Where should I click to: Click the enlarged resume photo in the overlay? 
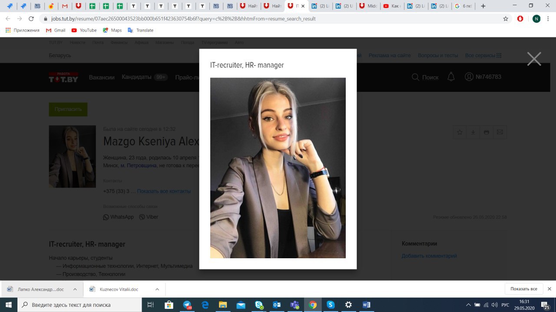click(x=278, y=168)
